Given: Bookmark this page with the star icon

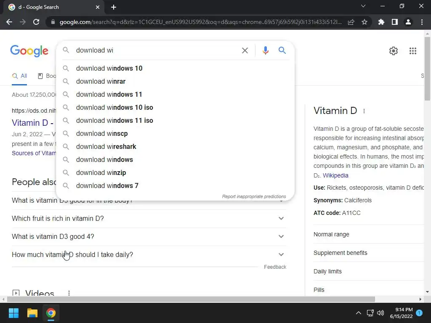Looking at the screenshot, I should [364, 22].
